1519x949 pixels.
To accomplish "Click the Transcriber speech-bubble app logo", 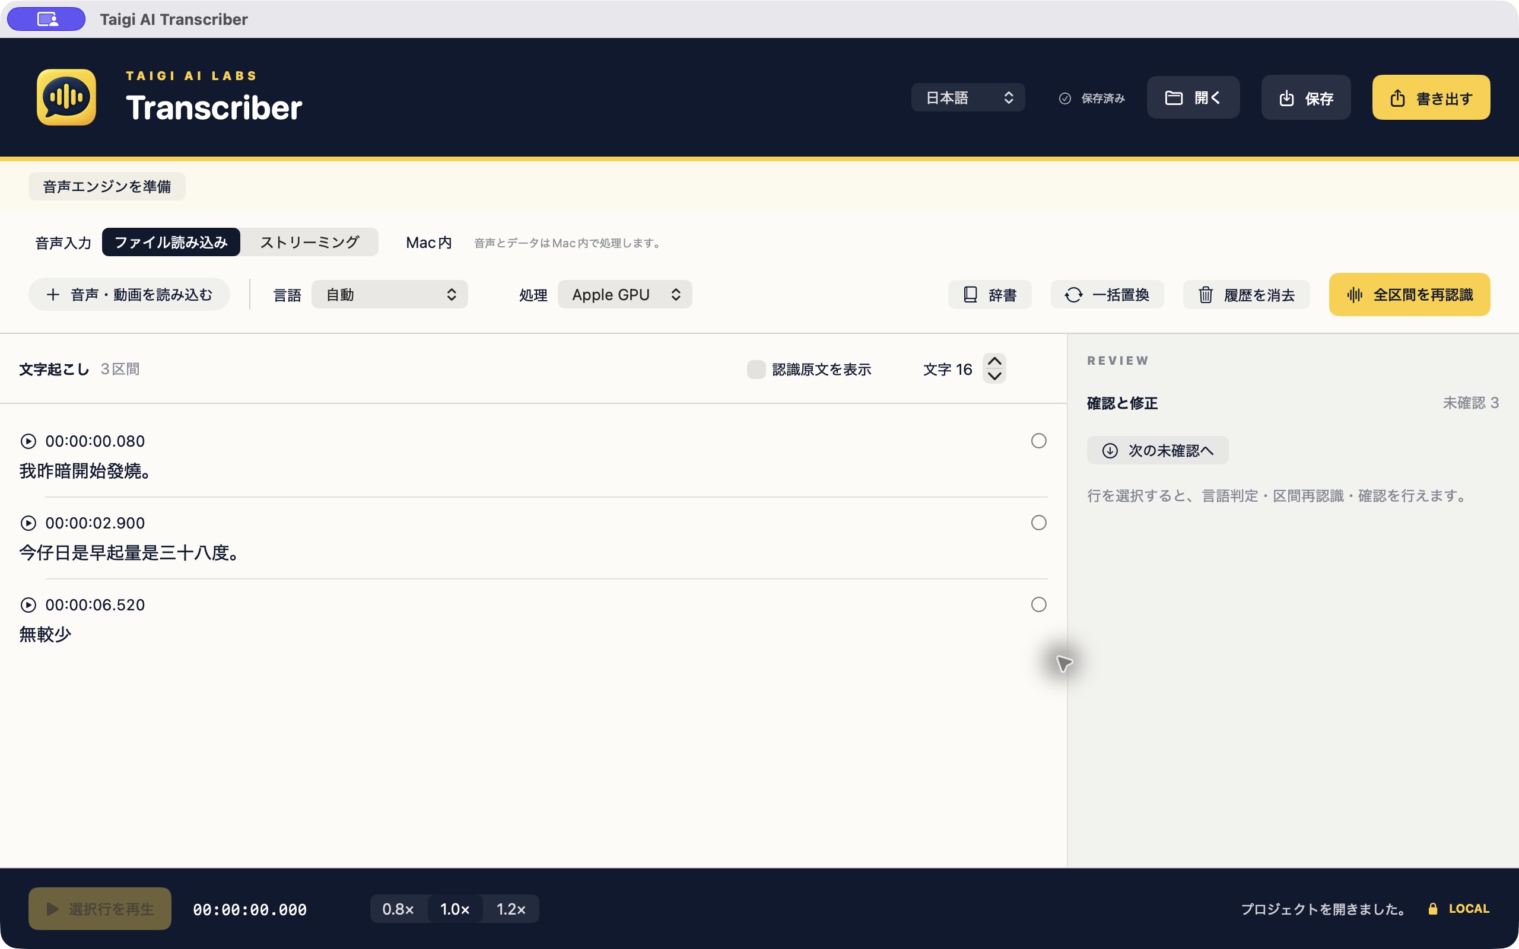I will tap(66, 97).
